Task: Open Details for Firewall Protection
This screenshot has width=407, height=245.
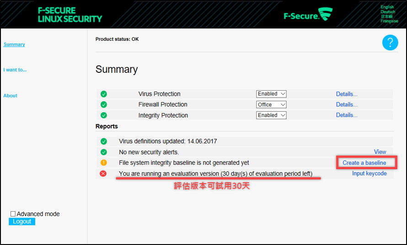Action: point(347,104)
